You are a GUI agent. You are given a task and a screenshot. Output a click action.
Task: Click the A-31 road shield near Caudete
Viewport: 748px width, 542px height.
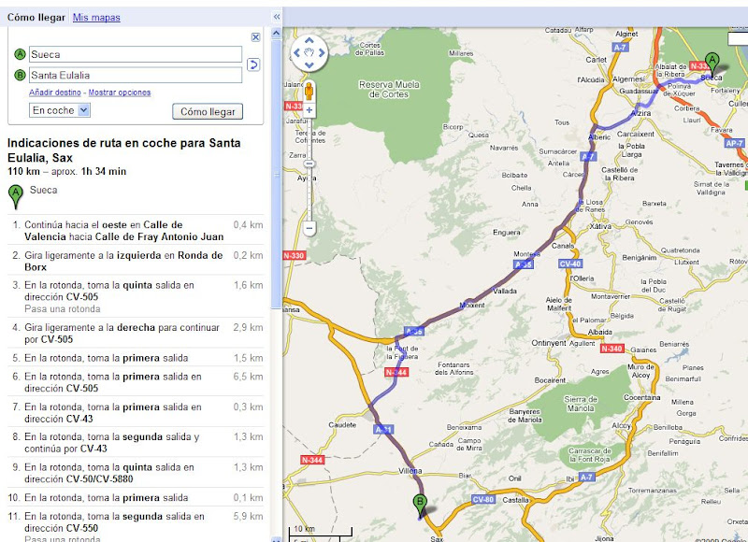click(x=383, y=430)
